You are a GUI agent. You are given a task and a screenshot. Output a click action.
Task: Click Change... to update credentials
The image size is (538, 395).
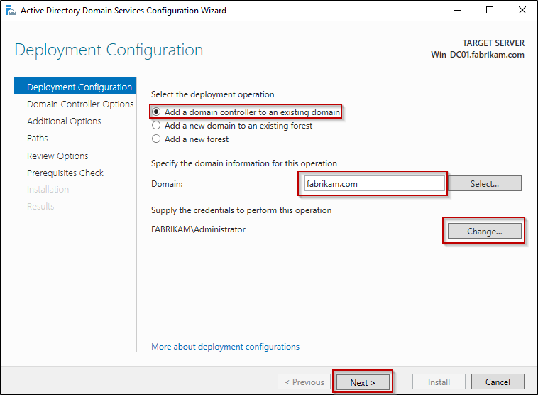click(484, 231)
